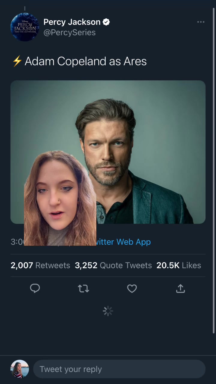Click your profile picture beside reply box
The width and height of the screenshot is (216, 384).
[x=20, y=369]
